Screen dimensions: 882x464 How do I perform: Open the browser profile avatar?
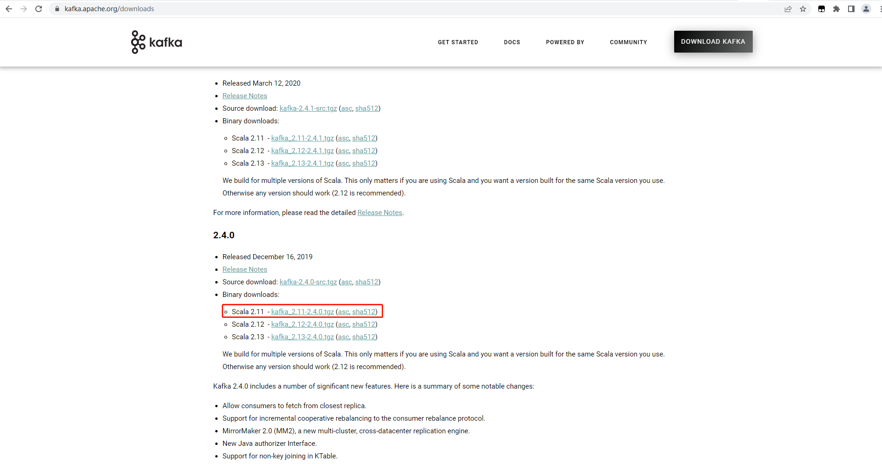(866, 9)
